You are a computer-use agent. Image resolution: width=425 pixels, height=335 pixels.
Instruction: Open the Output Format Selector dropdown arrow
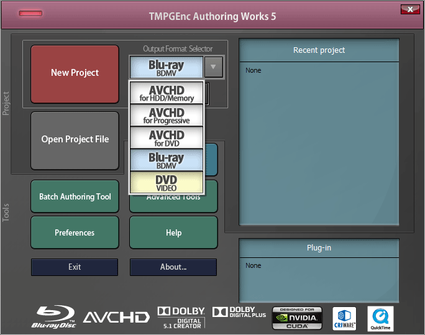click(214, 67)
